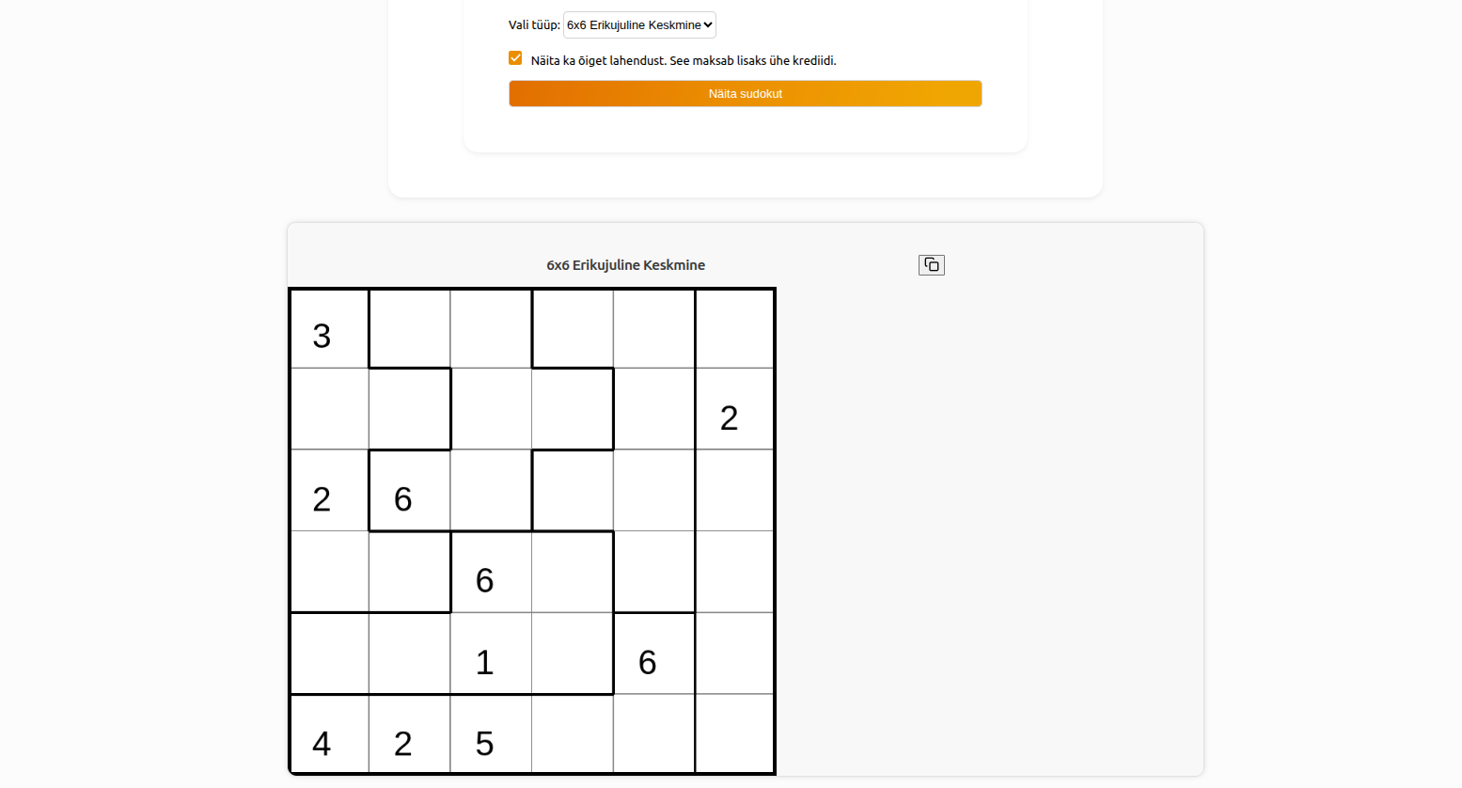Screen dimensions: 1462x788
Task: Click the 'Näita sudokut' button
Action: pos(745,94)
